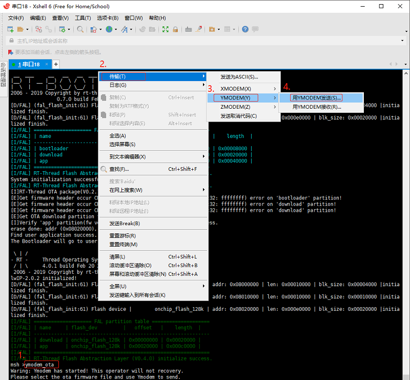Select 用YMODEM接收(R)... menu entry

[x=317, y=107]
